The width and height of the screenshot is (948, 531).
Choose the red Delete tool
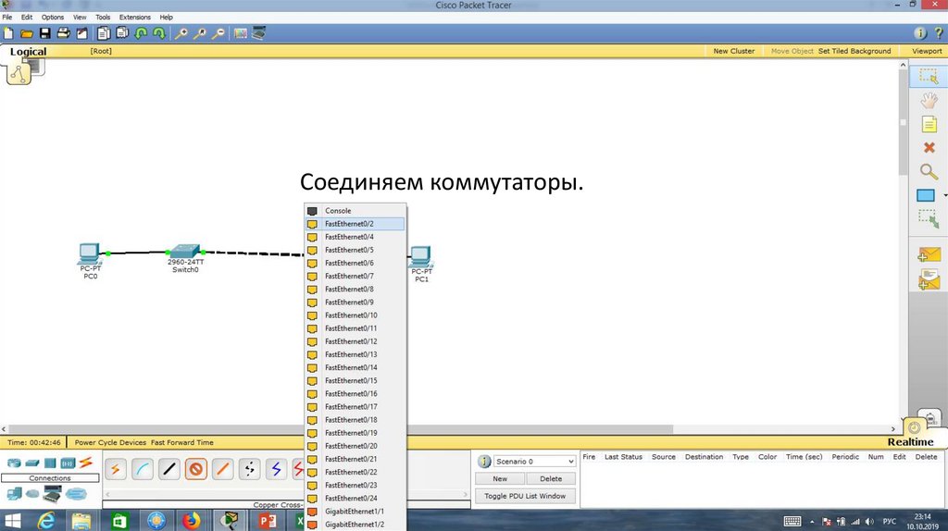point(929,147)
